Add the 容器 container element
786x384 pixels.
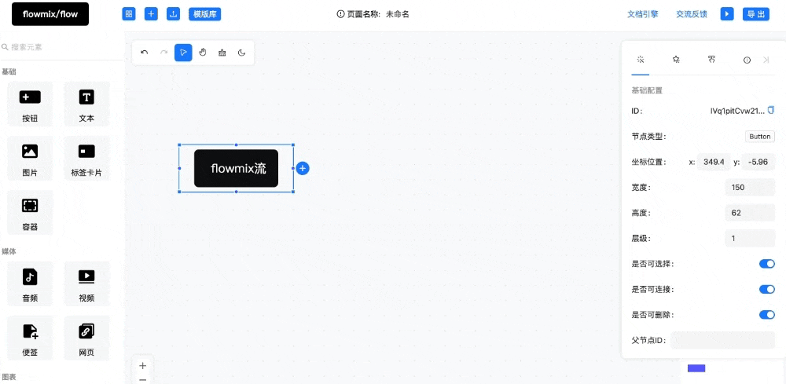pos(30,212)
